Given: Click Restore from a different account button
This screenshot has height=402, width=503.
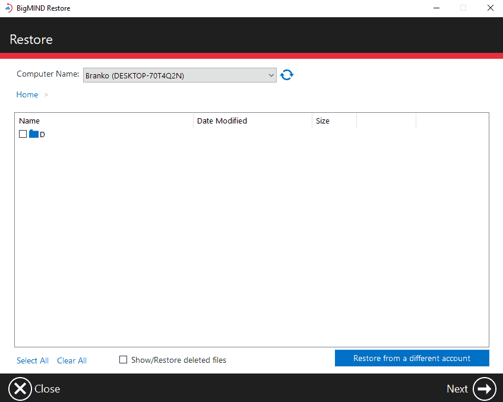Looking at the screenshot, I should coord(412,358).
